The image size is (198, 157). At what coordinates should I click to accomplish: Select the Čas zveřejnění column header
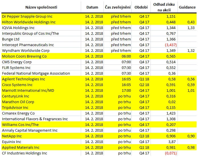click(x=118, y=7)
